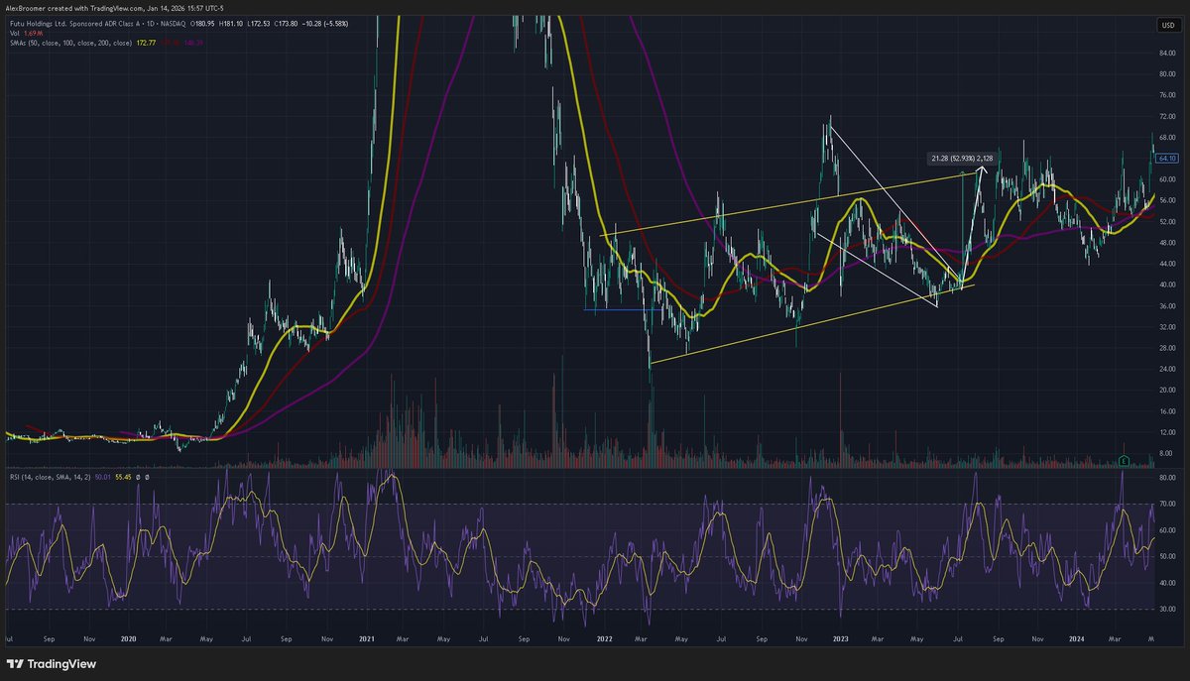Click the 56.00 price axis label

1166,200
